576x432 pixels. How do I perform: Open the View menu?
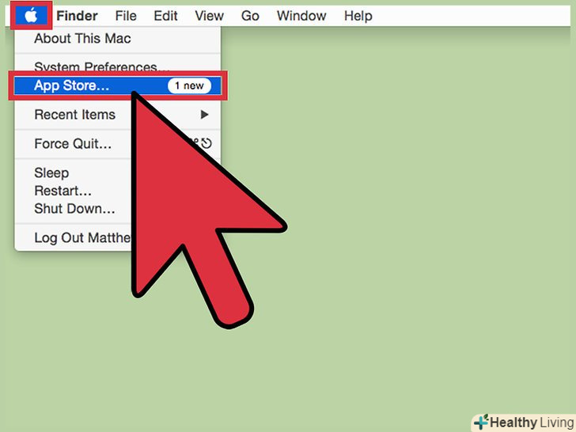tap(209, 16)
